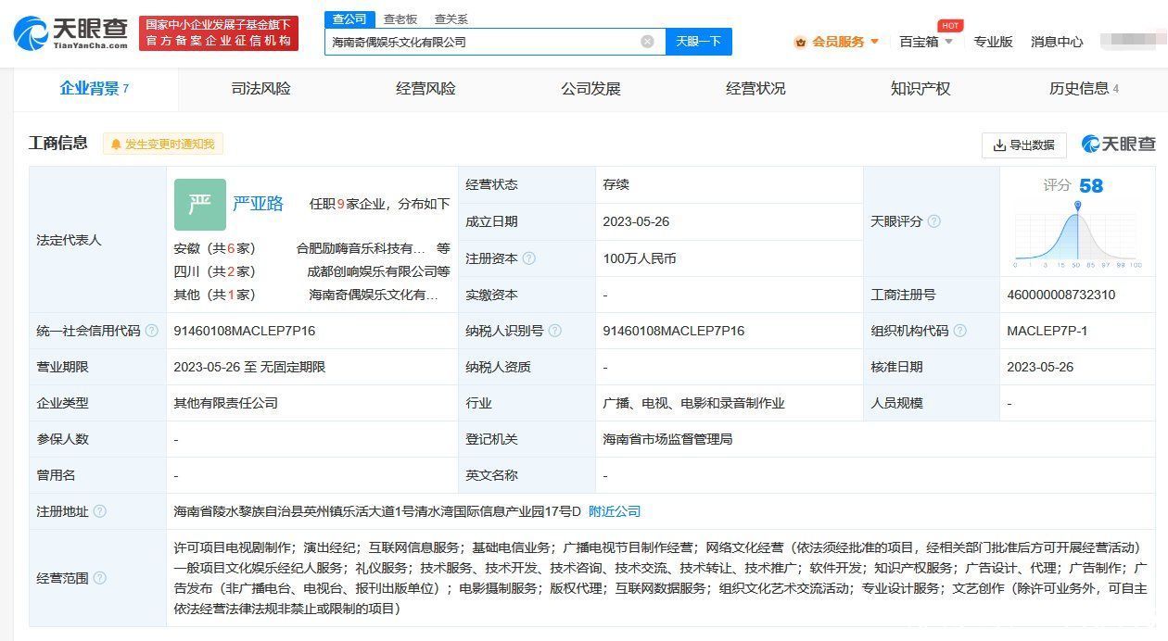Switch to the 知识产权 tab

tap(920, 89)
